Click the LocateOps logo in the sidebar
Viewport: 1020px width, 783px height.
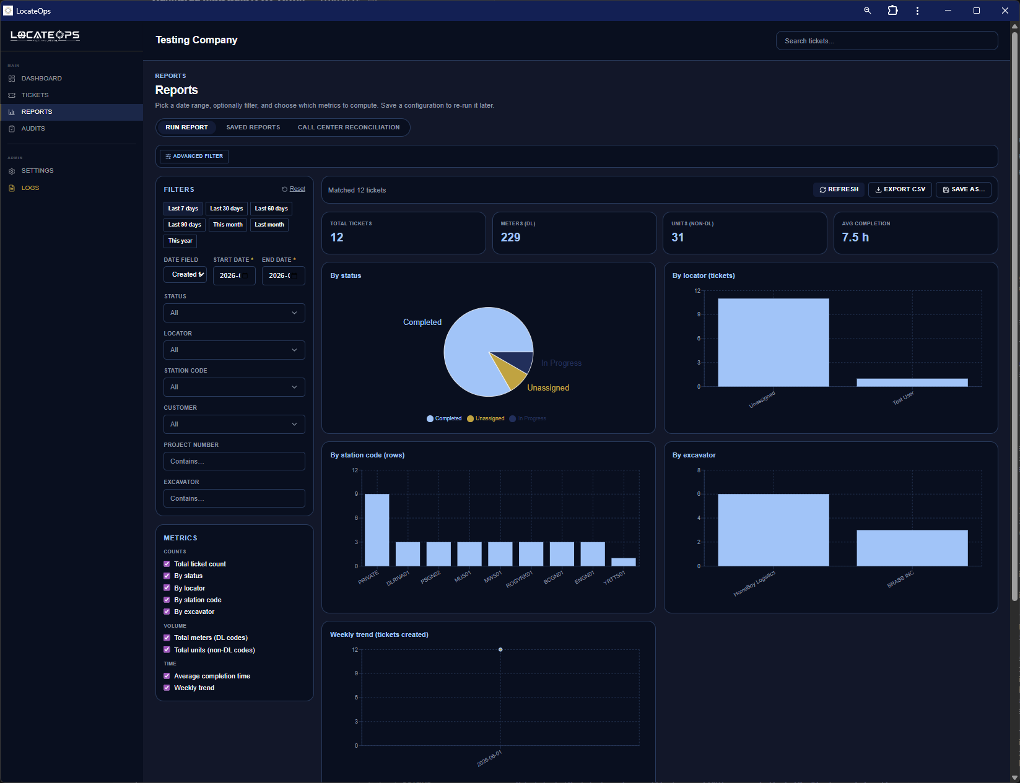[x=45, y=35]
